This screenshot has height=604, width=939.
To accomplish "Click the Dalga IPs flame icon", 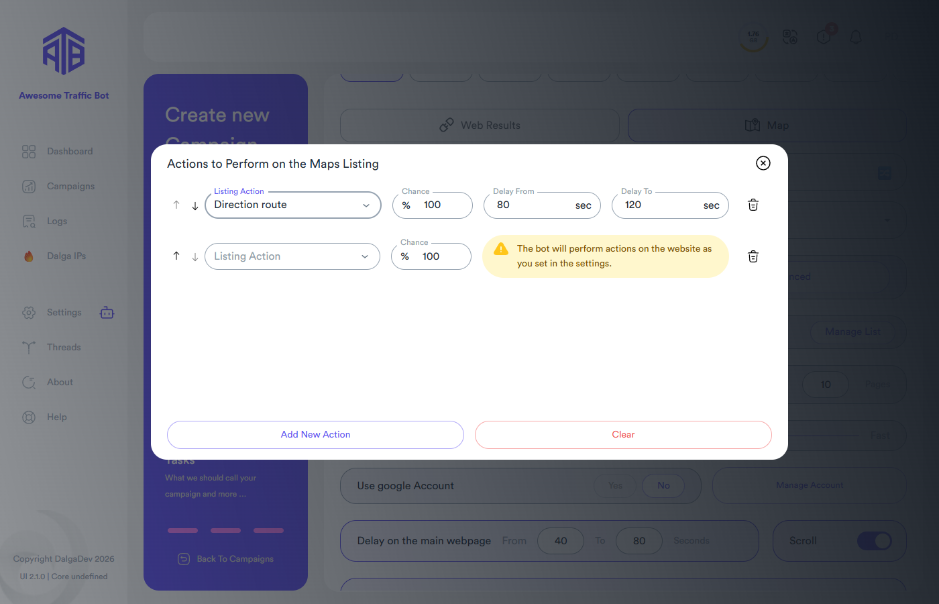I will (x=29, y=256).
